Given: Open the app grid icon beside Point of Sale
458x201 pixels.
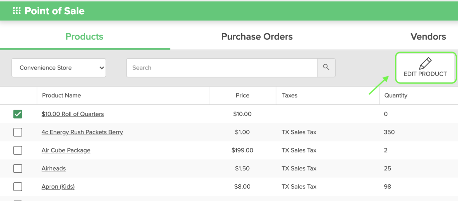Looking at the screenshot, I should point(16,10).
